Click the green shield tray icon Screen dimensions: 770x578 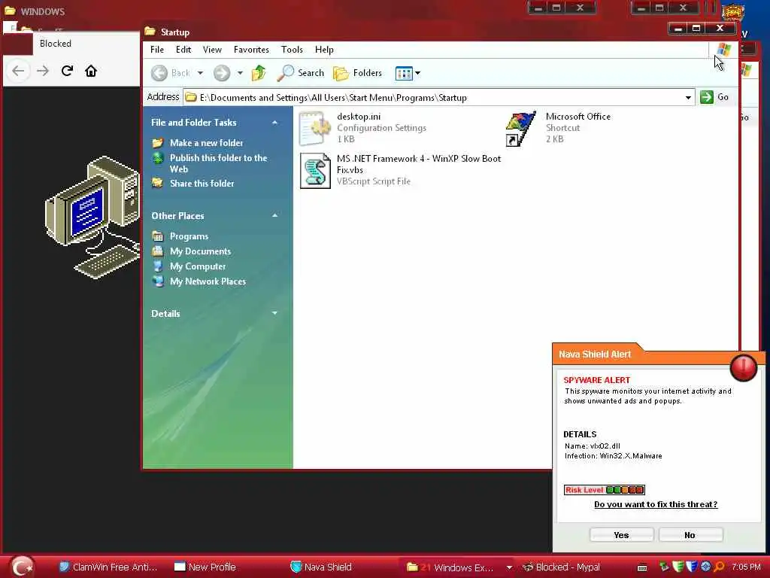(x=678, y=567)
